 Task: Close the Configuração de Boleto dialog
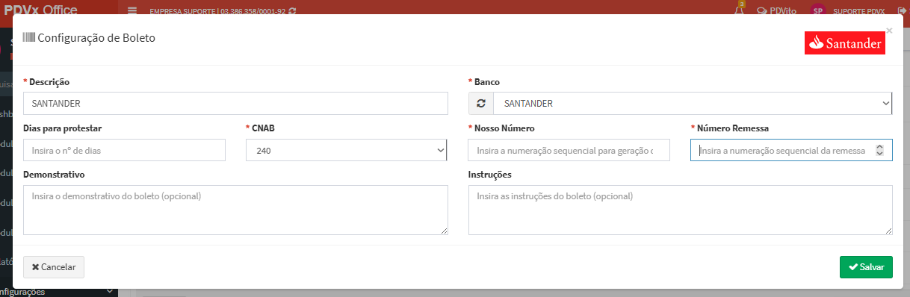point(889,31)
